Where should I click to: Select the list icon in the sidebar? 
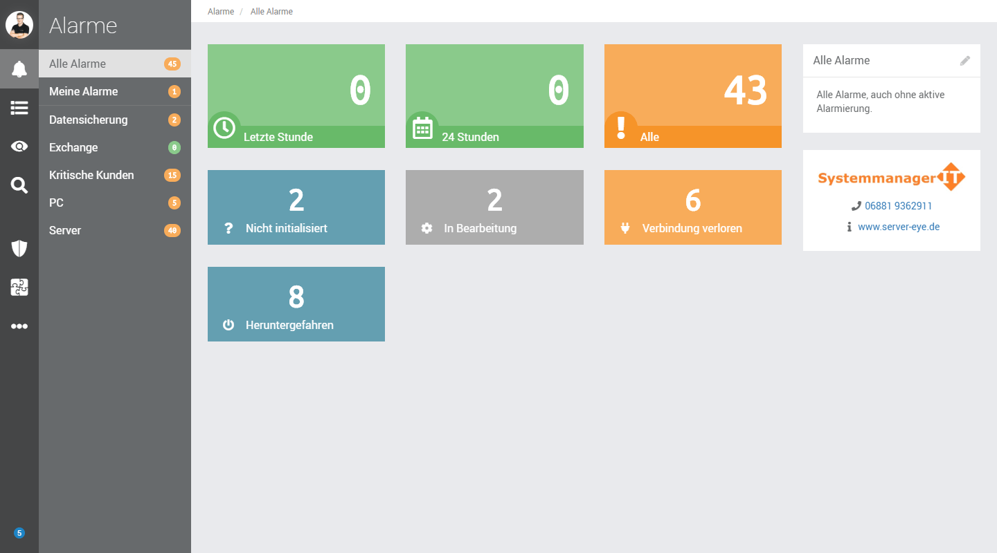tap(19, 107)
